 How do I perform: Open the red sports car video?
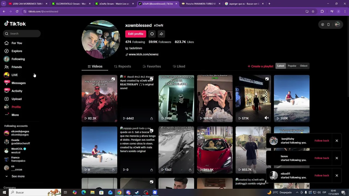tap(215, 150)
